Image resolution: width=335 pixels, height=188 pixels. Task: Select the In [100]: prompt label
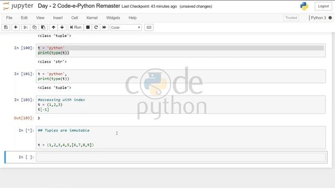click(24, 48)
